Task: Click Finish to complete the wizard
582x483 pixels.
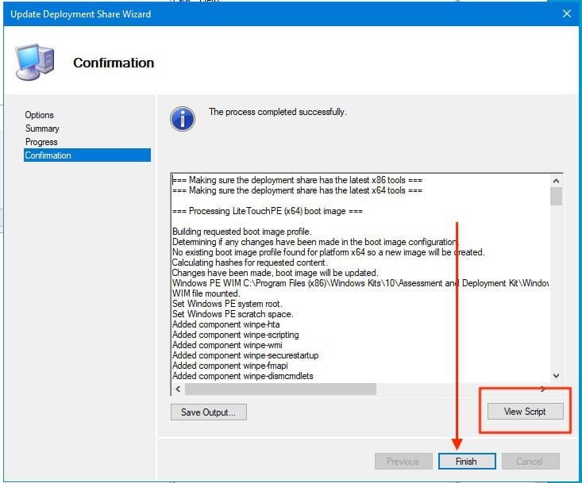Action: pos(467,462)
